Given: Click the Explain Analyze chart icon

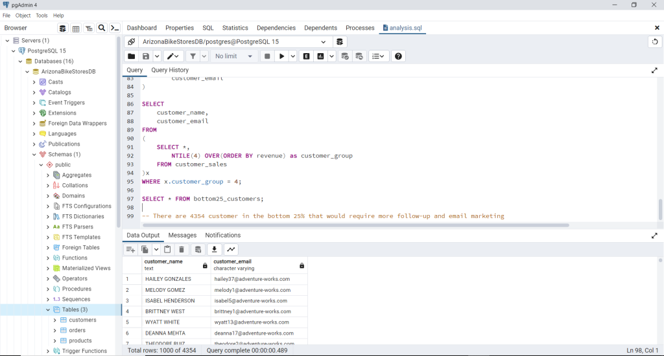Looking at the screenshot, I should point(320,56).
